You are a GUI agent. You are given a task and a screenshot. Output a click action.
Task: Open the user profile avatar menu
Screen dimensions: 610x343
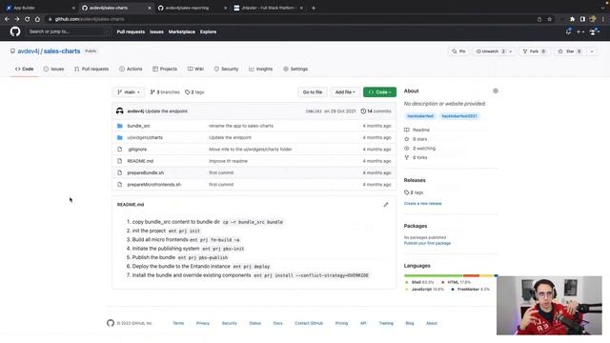tap(594, 31)
